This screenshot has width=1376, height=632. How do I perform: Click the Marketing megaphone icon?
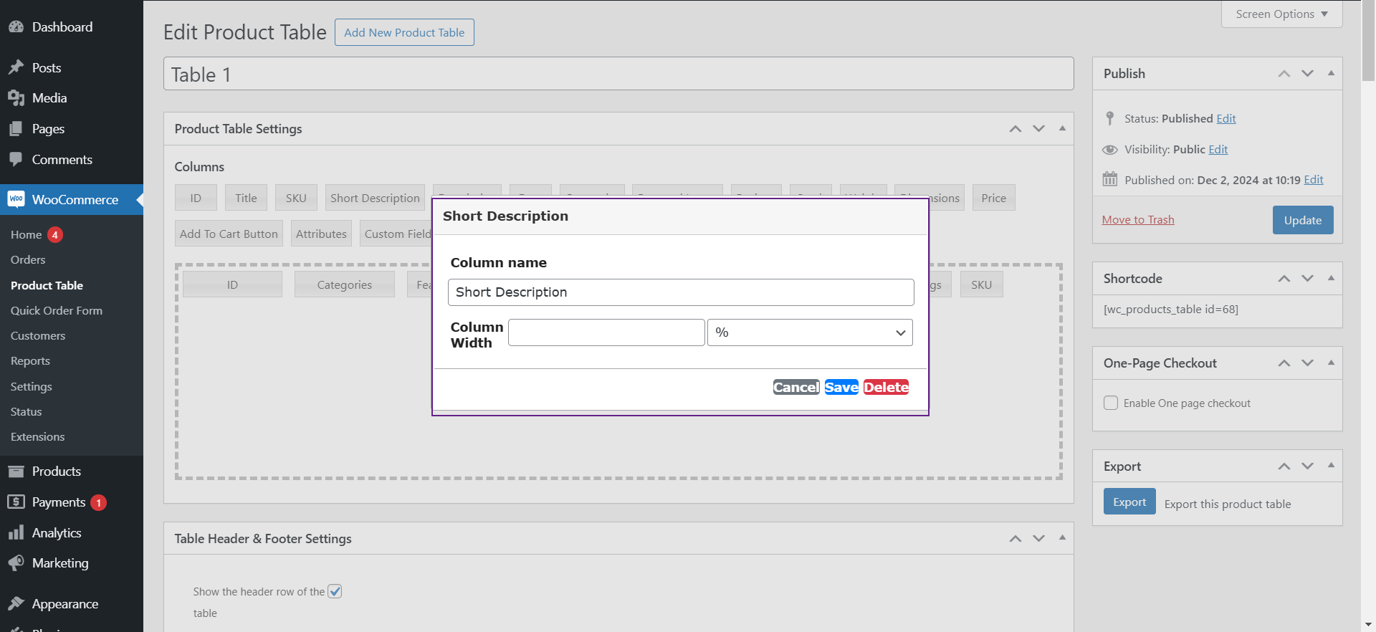(16, 563)
